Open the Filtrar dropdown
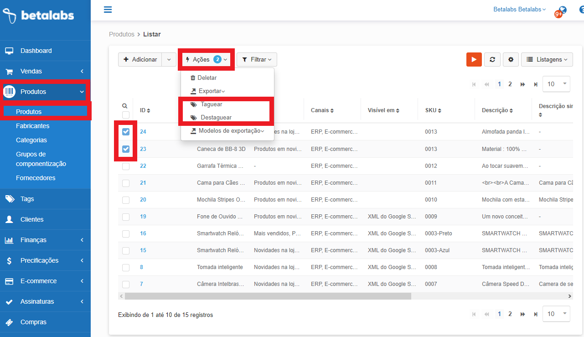 pos(257,60)
